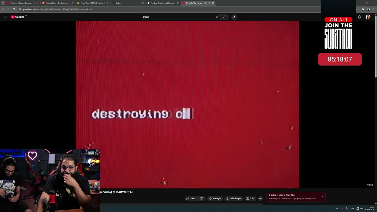
Task: Open a new browser tab
Action: [218, 3]
